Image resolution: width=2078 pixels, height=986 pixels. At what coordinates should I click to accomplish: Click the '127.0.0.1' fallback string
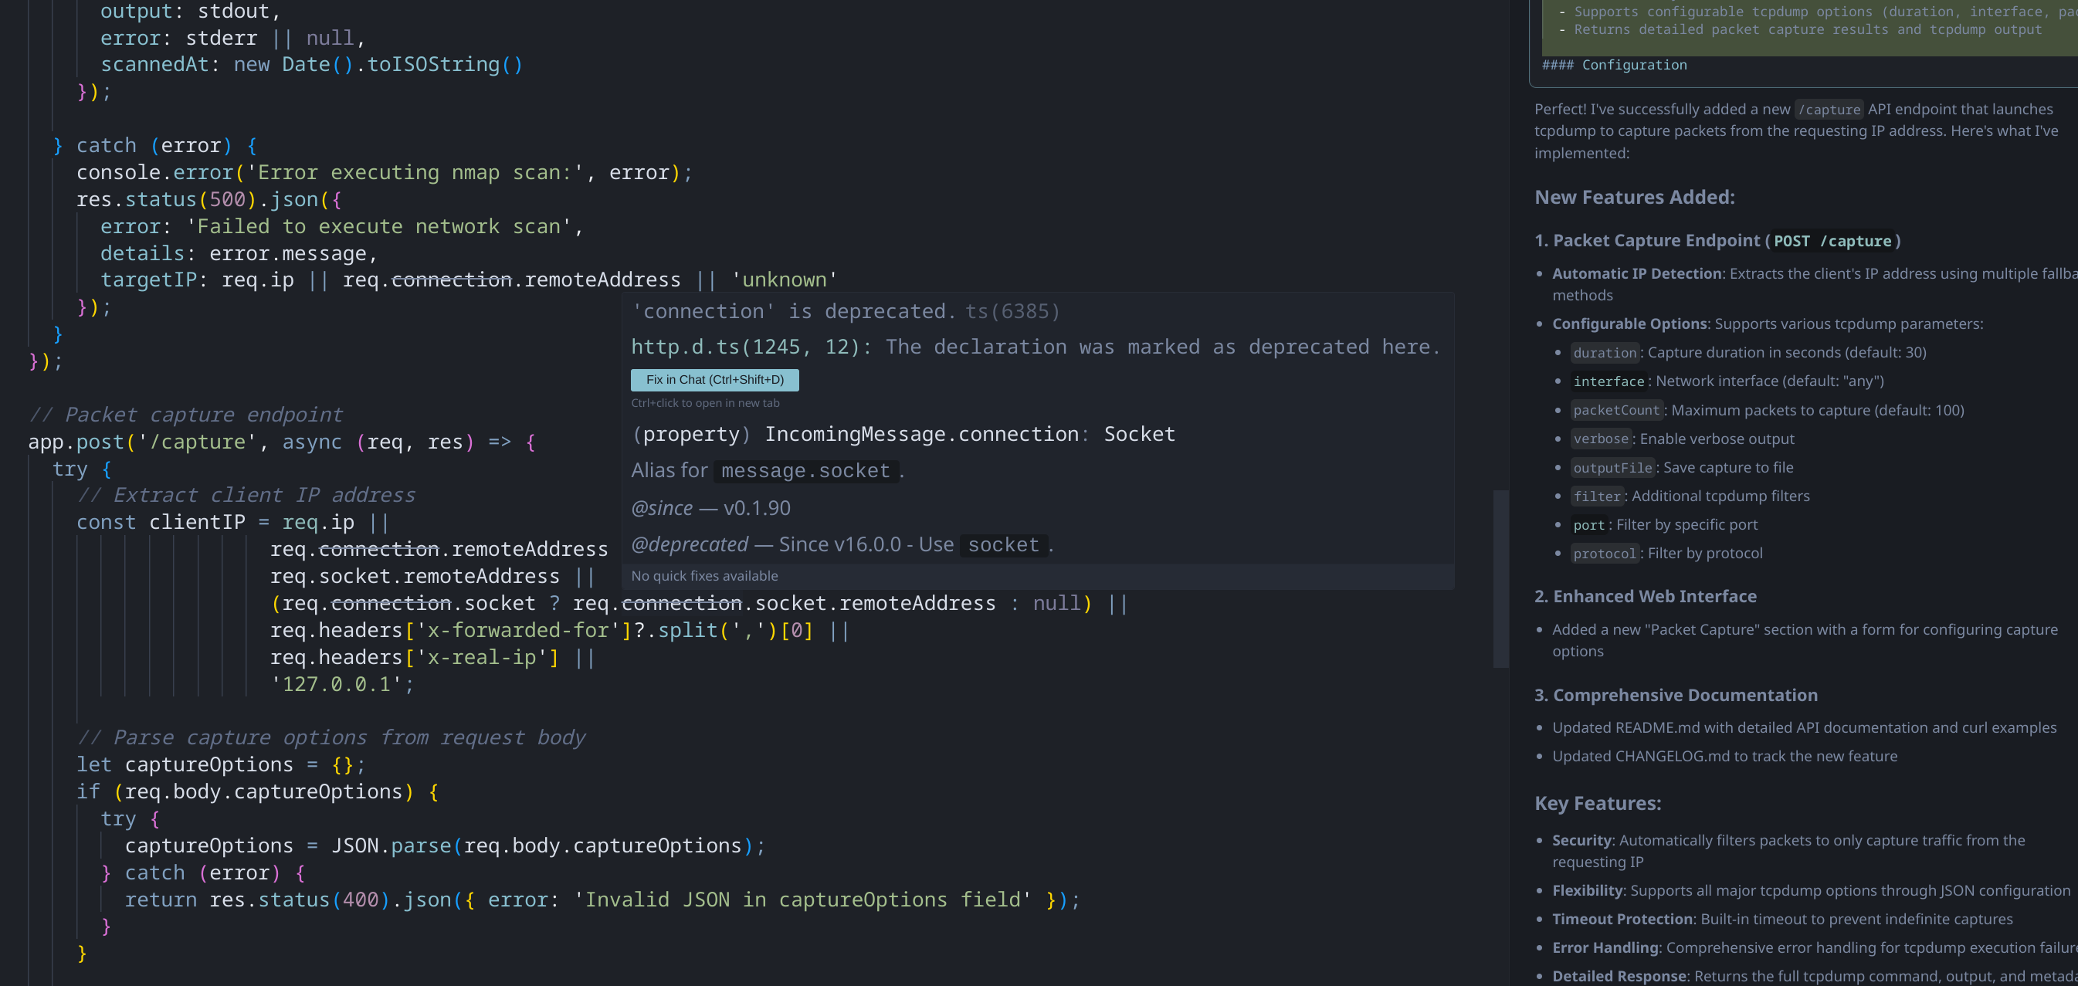pos(337,684)
